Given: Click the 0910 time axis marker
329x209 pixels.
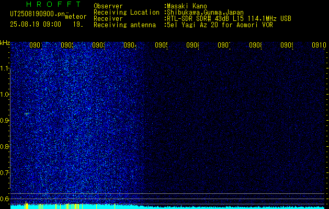Looking at the screenshot, I should [x=319, y=45].
